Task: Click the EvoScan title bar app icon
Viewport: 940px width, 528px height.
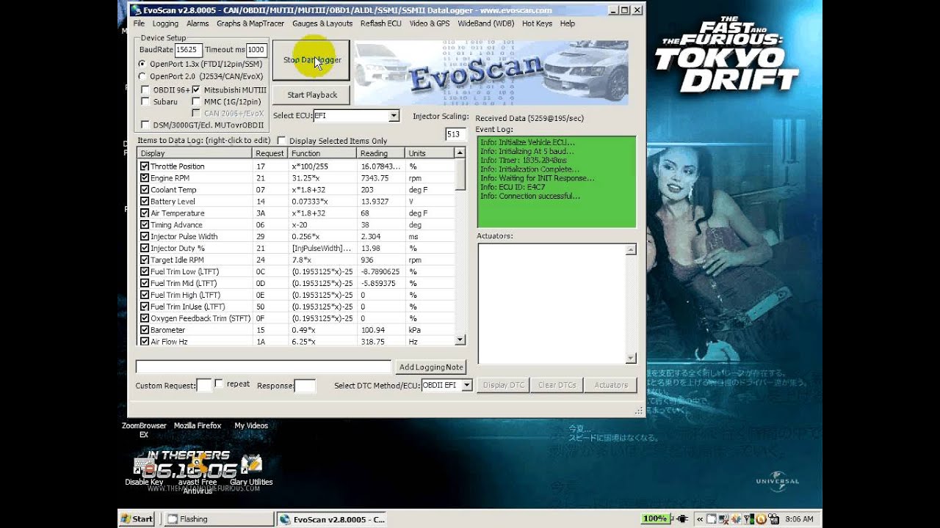Action: click(x=136, y=10)
